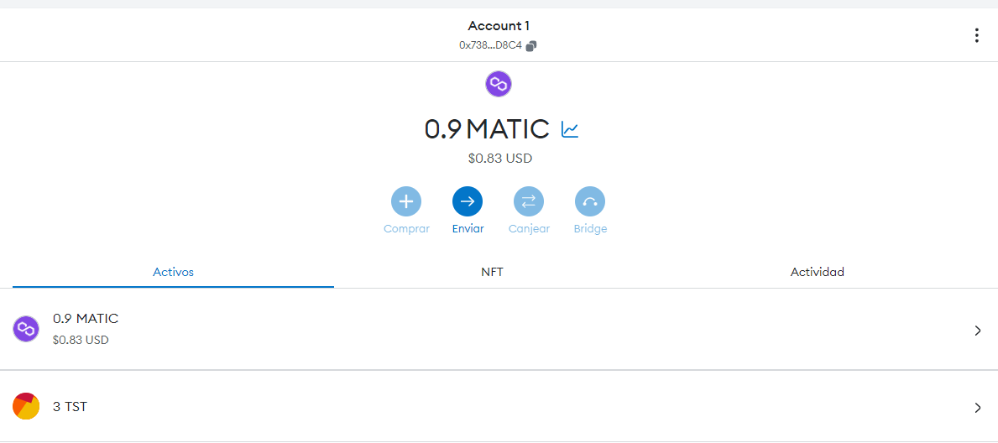Click the large 0.9 MATIC balance
This screenshot has width=998, height=443.
(487, 129)
